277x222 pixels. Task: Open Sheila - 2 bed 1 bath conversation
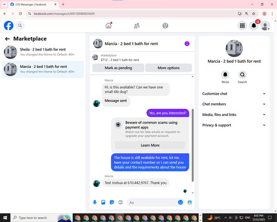[43, 52]
